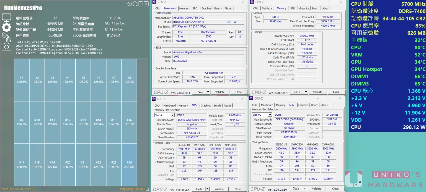The image size is (426, 192).
Task: Close the RunMemtestPro window
Action: point(146,4)
